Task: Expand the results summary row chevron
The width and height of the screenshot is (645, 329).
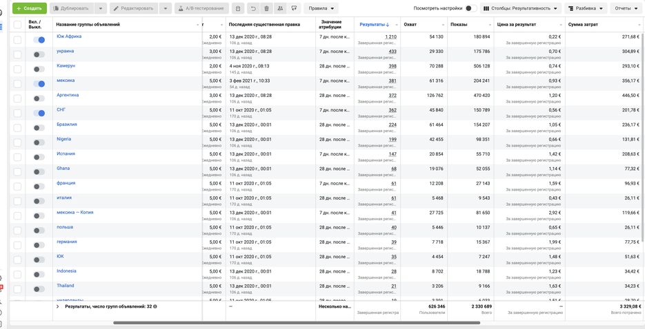Action: pos(57,306)
